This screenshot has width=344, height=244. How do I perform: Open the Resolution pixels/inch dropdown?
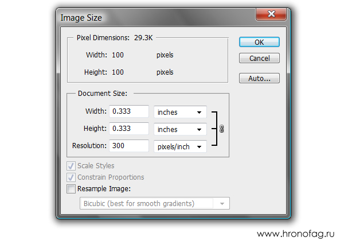click(x=180, y=146)
